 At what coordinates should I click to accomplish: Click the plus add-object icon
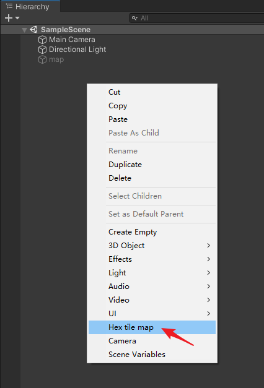click(9, 18)
